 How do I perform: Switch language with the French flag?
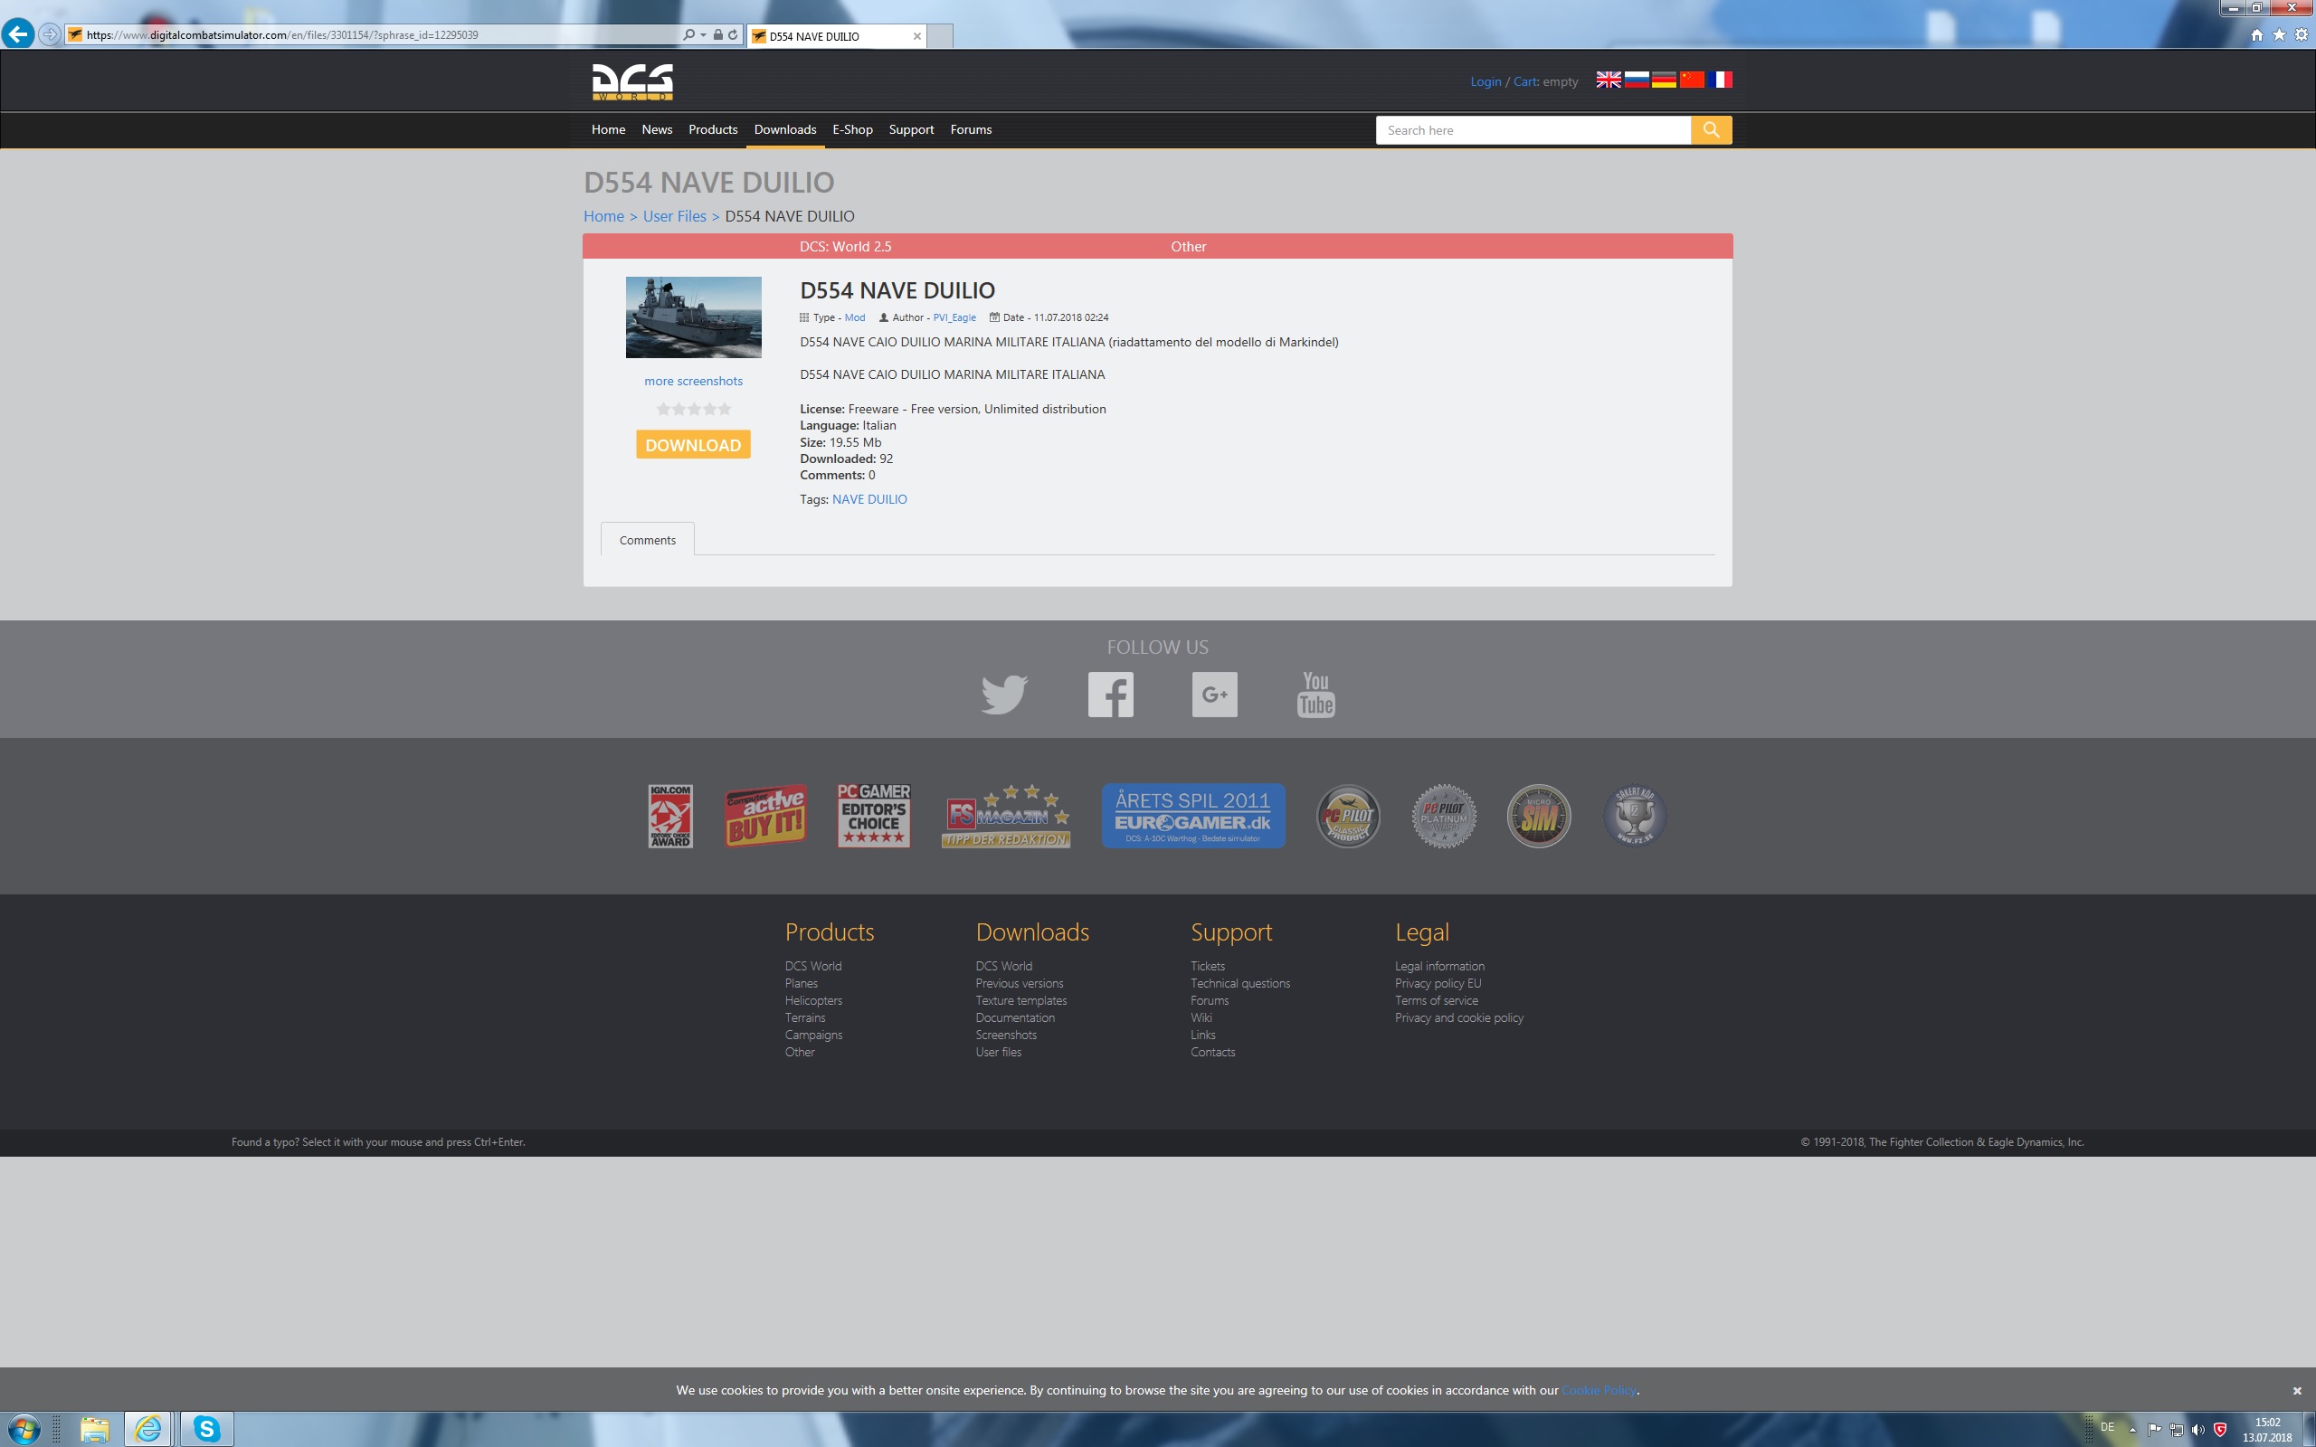click(x=1720, y=80)
